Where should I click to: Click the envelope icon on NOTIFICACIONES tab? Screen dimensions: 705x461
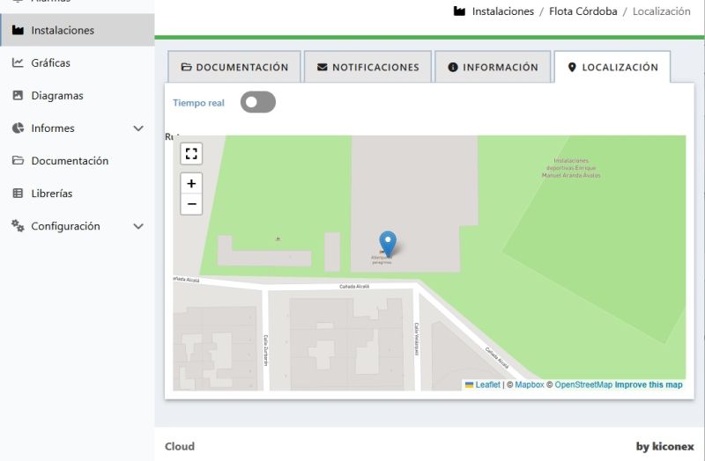click(323, 67)
